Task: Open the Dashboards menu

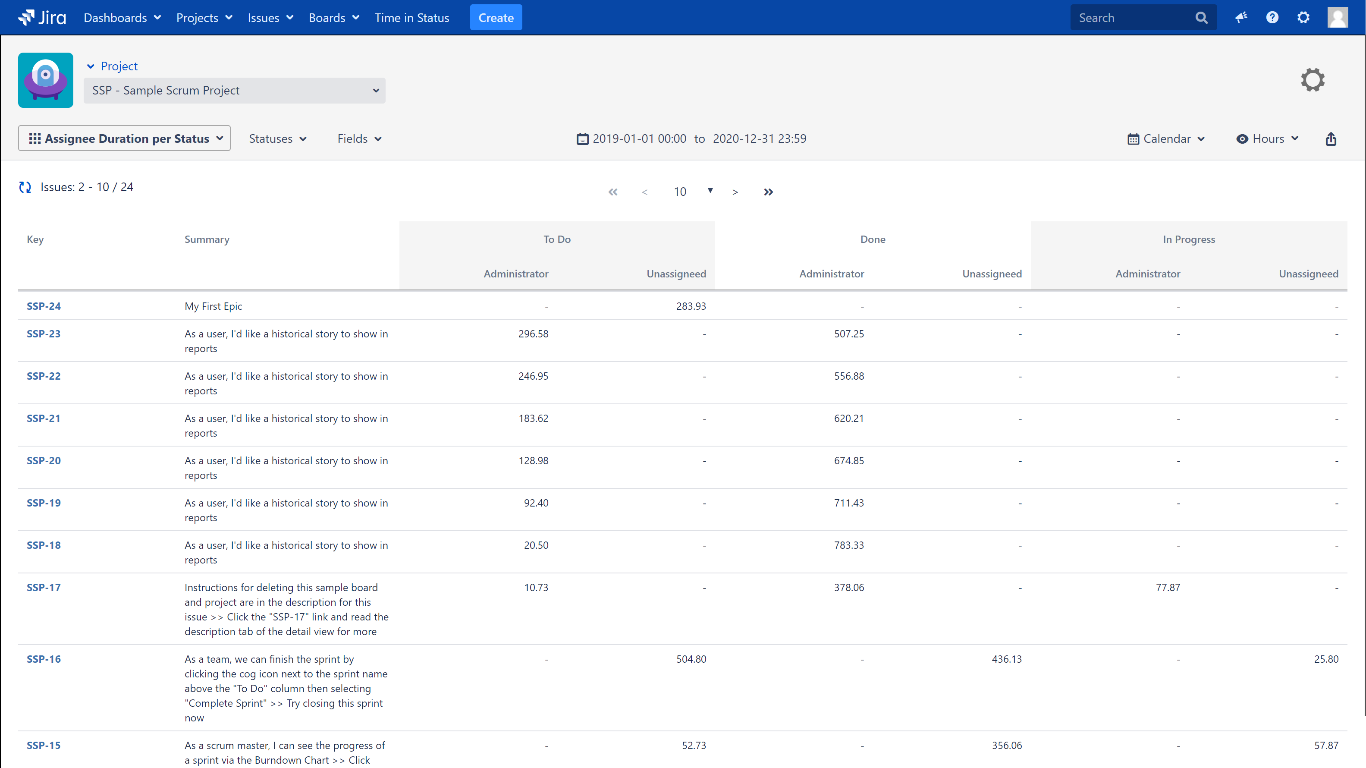Action: click(x=122, y=18)
